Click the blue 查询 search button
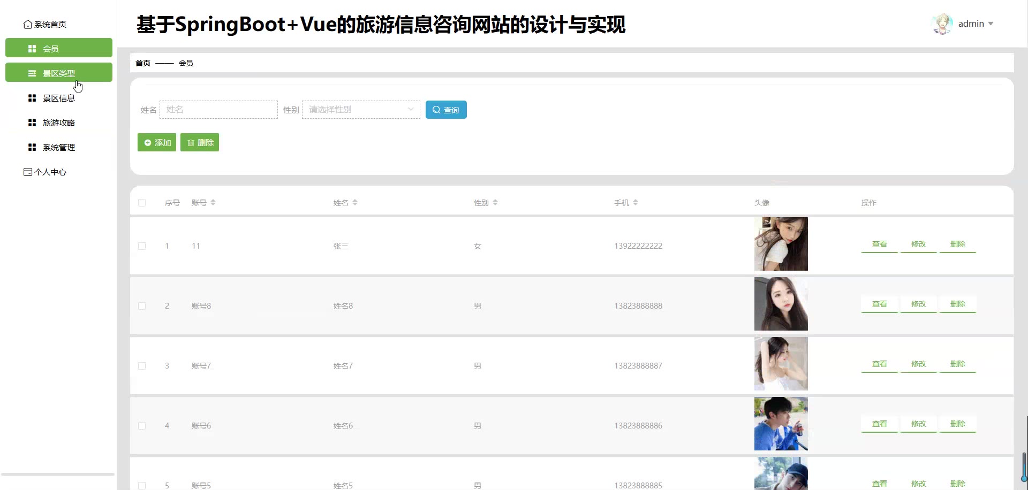The image size is (1028, 490). 446,110
